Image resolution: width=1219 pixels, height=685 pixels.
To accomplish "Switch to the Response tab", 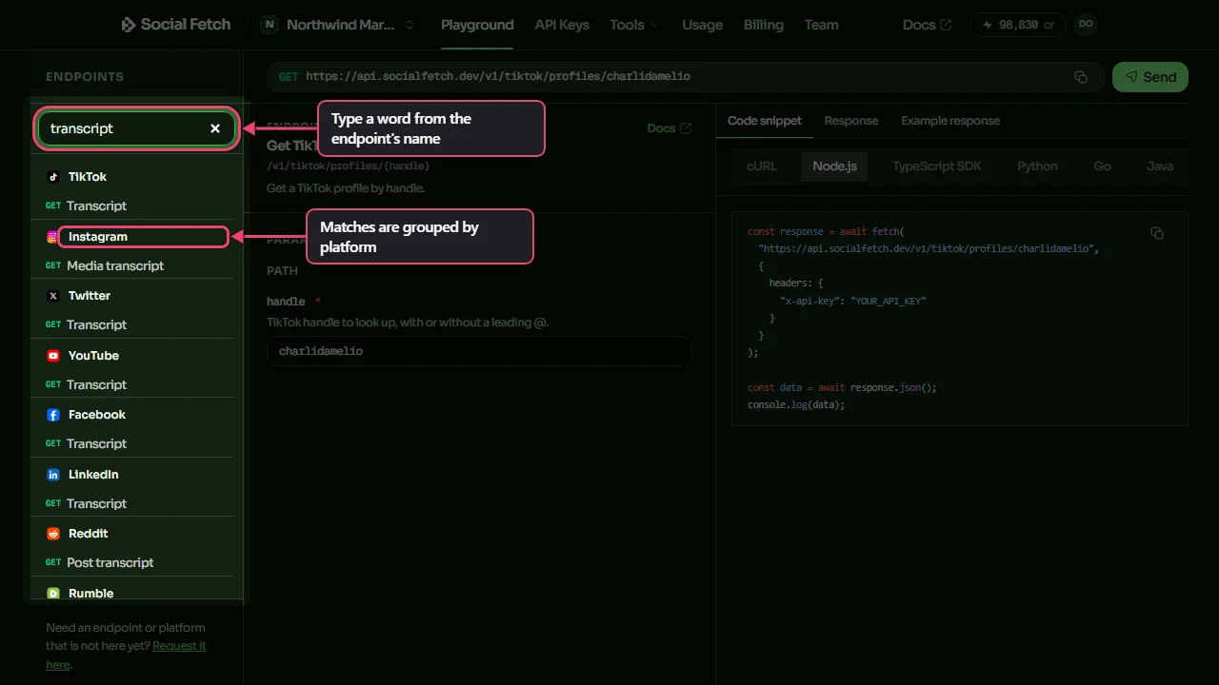I will tap(851, 121).
